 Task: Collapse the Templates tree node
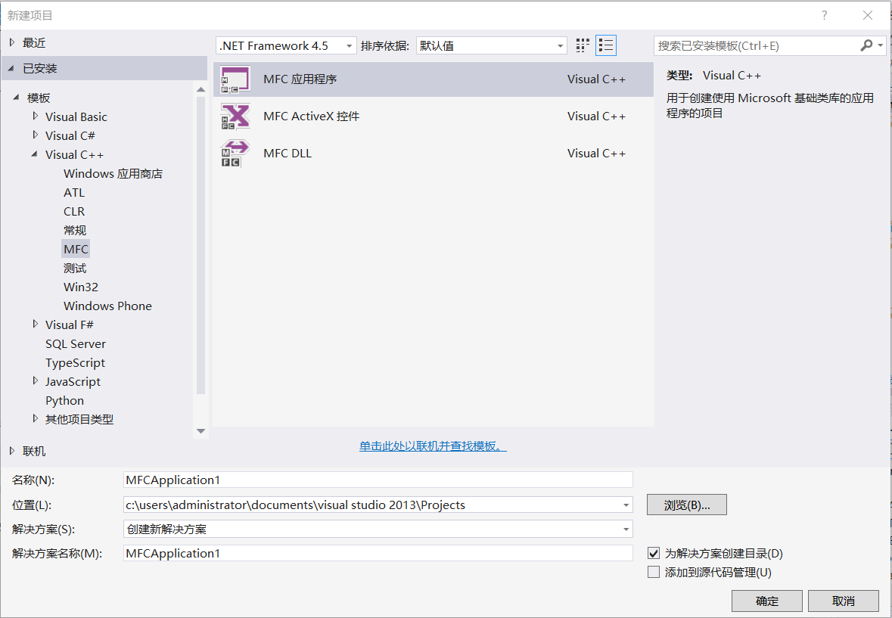[x=16, y=98]
